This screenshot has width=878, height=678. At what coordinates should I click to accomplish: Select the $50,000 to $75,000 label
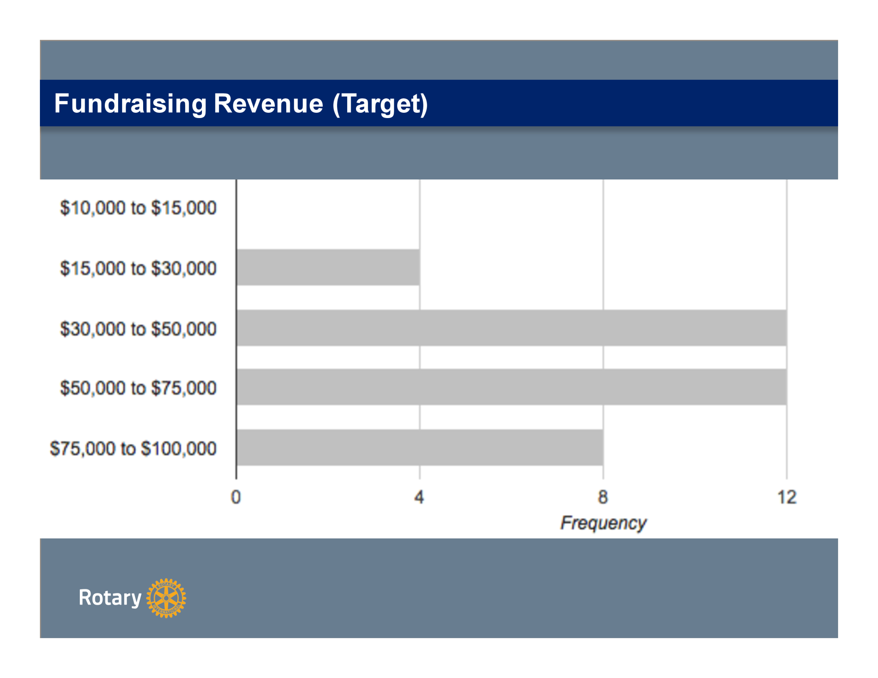(x=138, y=388)
